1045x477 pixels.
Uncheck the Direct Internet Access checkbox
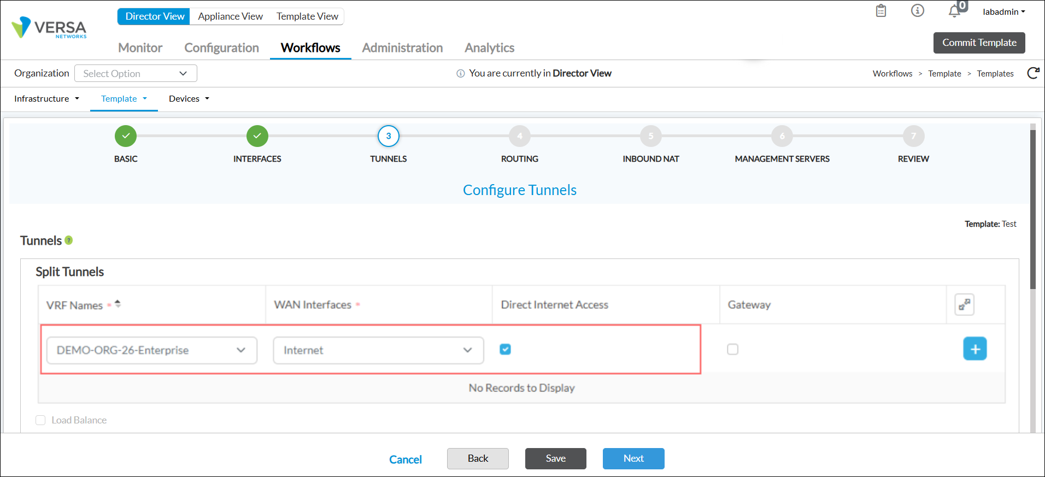point(505,349)
